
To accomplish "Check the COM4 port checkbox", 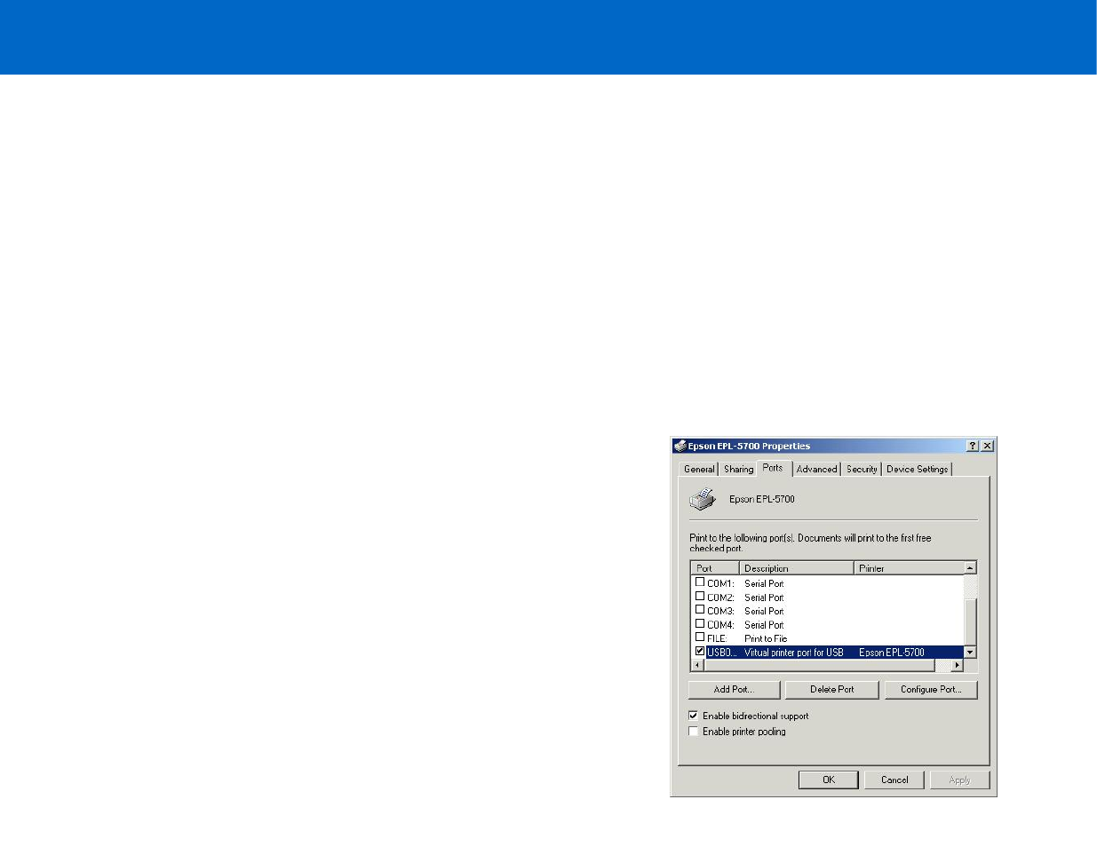I will tap(700, 624).
